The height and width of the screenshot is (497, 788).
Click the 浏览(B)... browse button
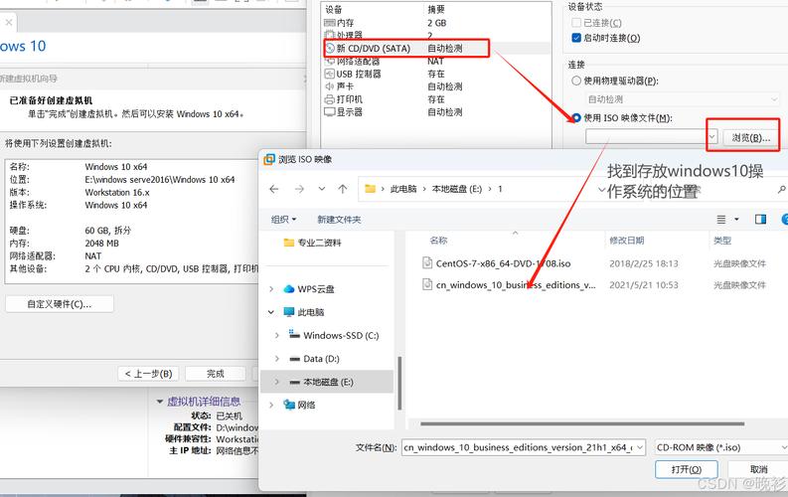click(750, 138)
